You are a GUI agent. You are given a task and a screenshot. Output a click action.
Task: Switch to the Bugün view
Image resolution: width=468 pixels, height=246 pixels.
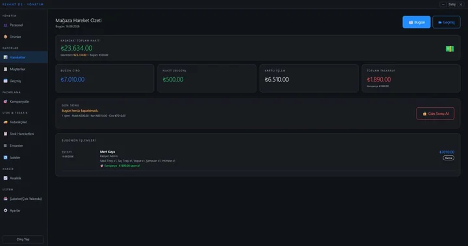(x=417, y=22)
